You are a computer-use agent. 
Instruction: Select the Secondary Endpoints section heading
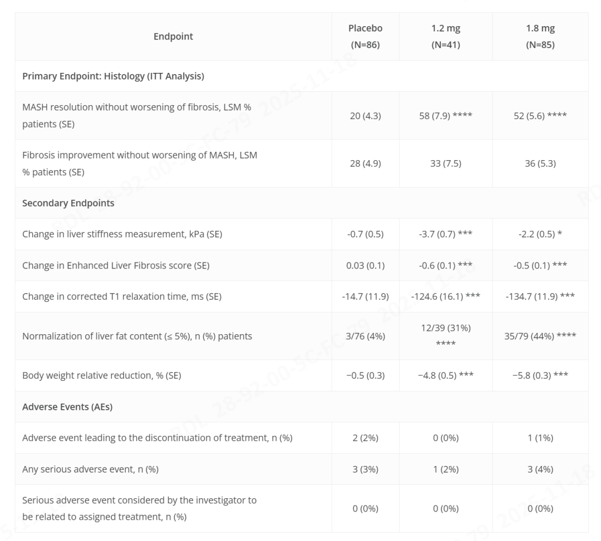click(68, 203)
